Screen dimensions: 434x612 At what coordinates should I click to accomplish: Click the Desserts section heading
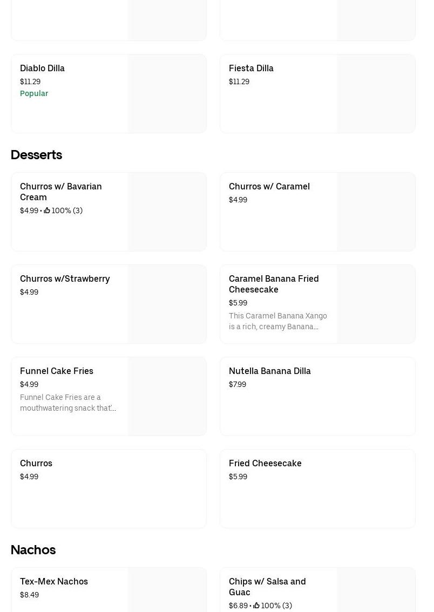(36, 155)
